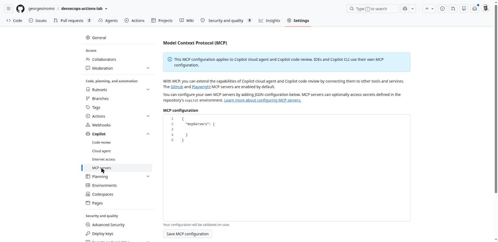Open the Create new plus dropdown

tap(429, 9)
